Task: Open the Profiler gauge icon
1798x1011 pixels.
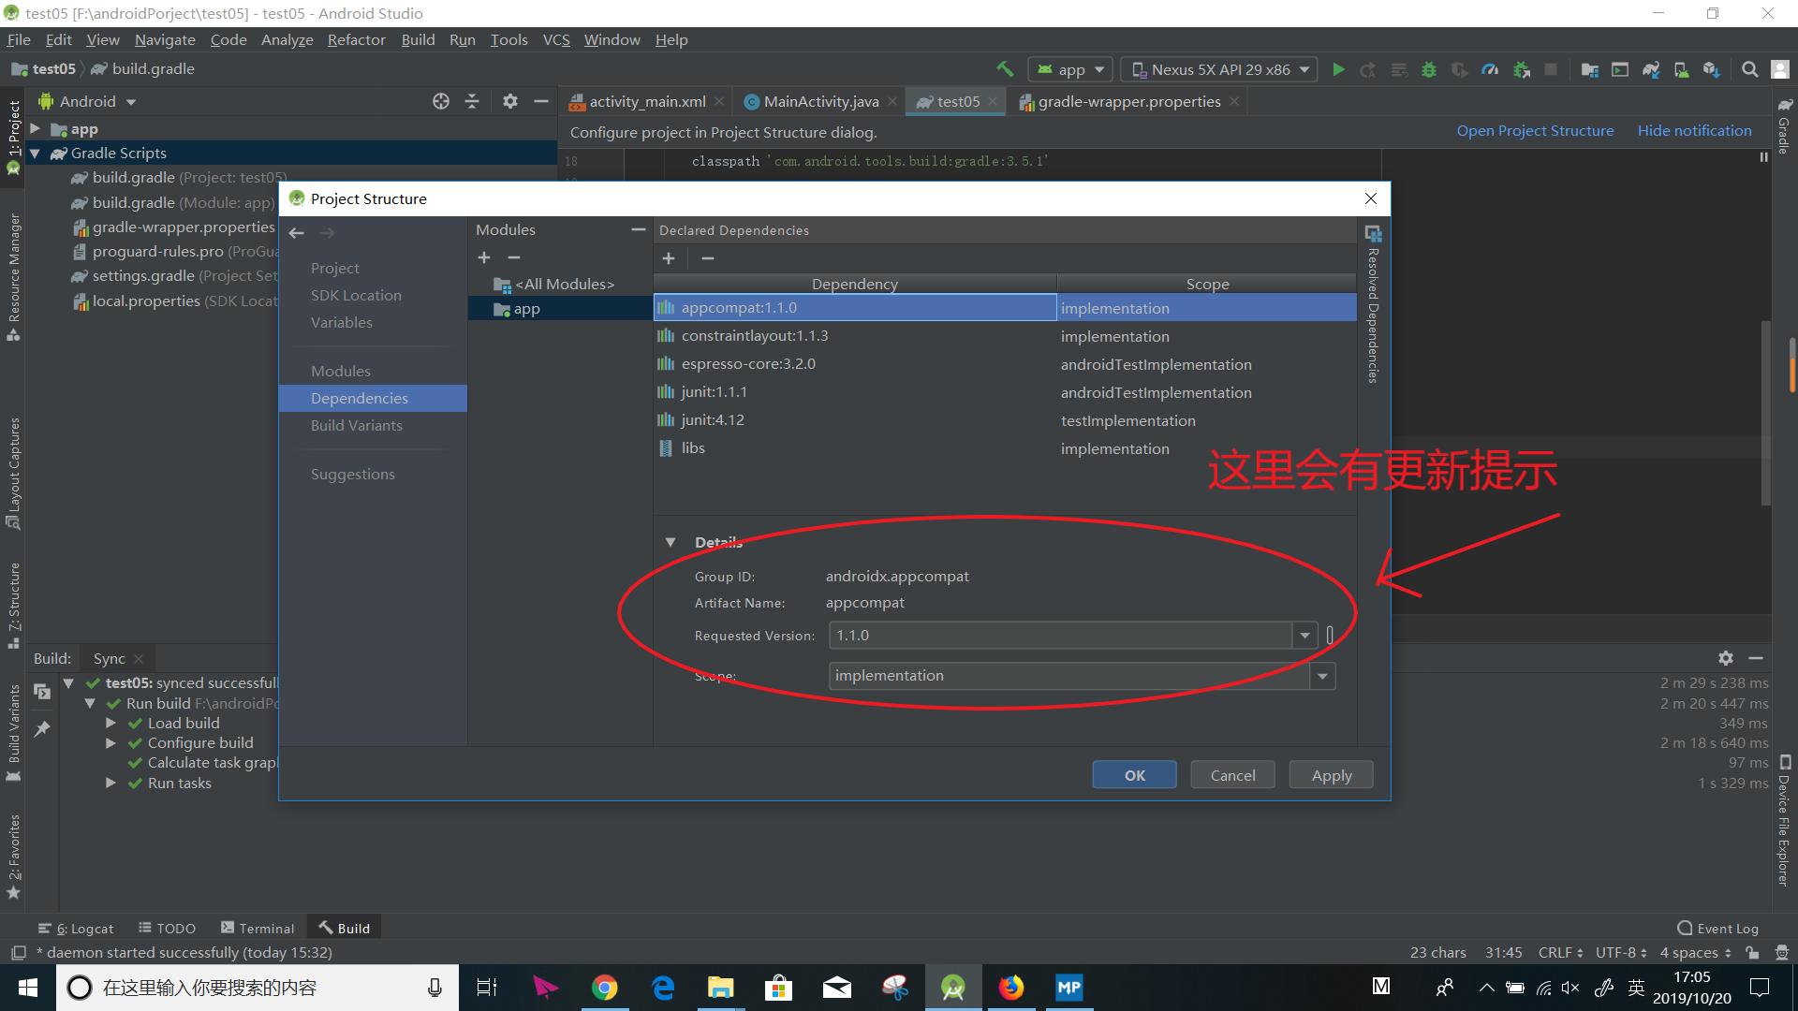Action: (1490, 69)
